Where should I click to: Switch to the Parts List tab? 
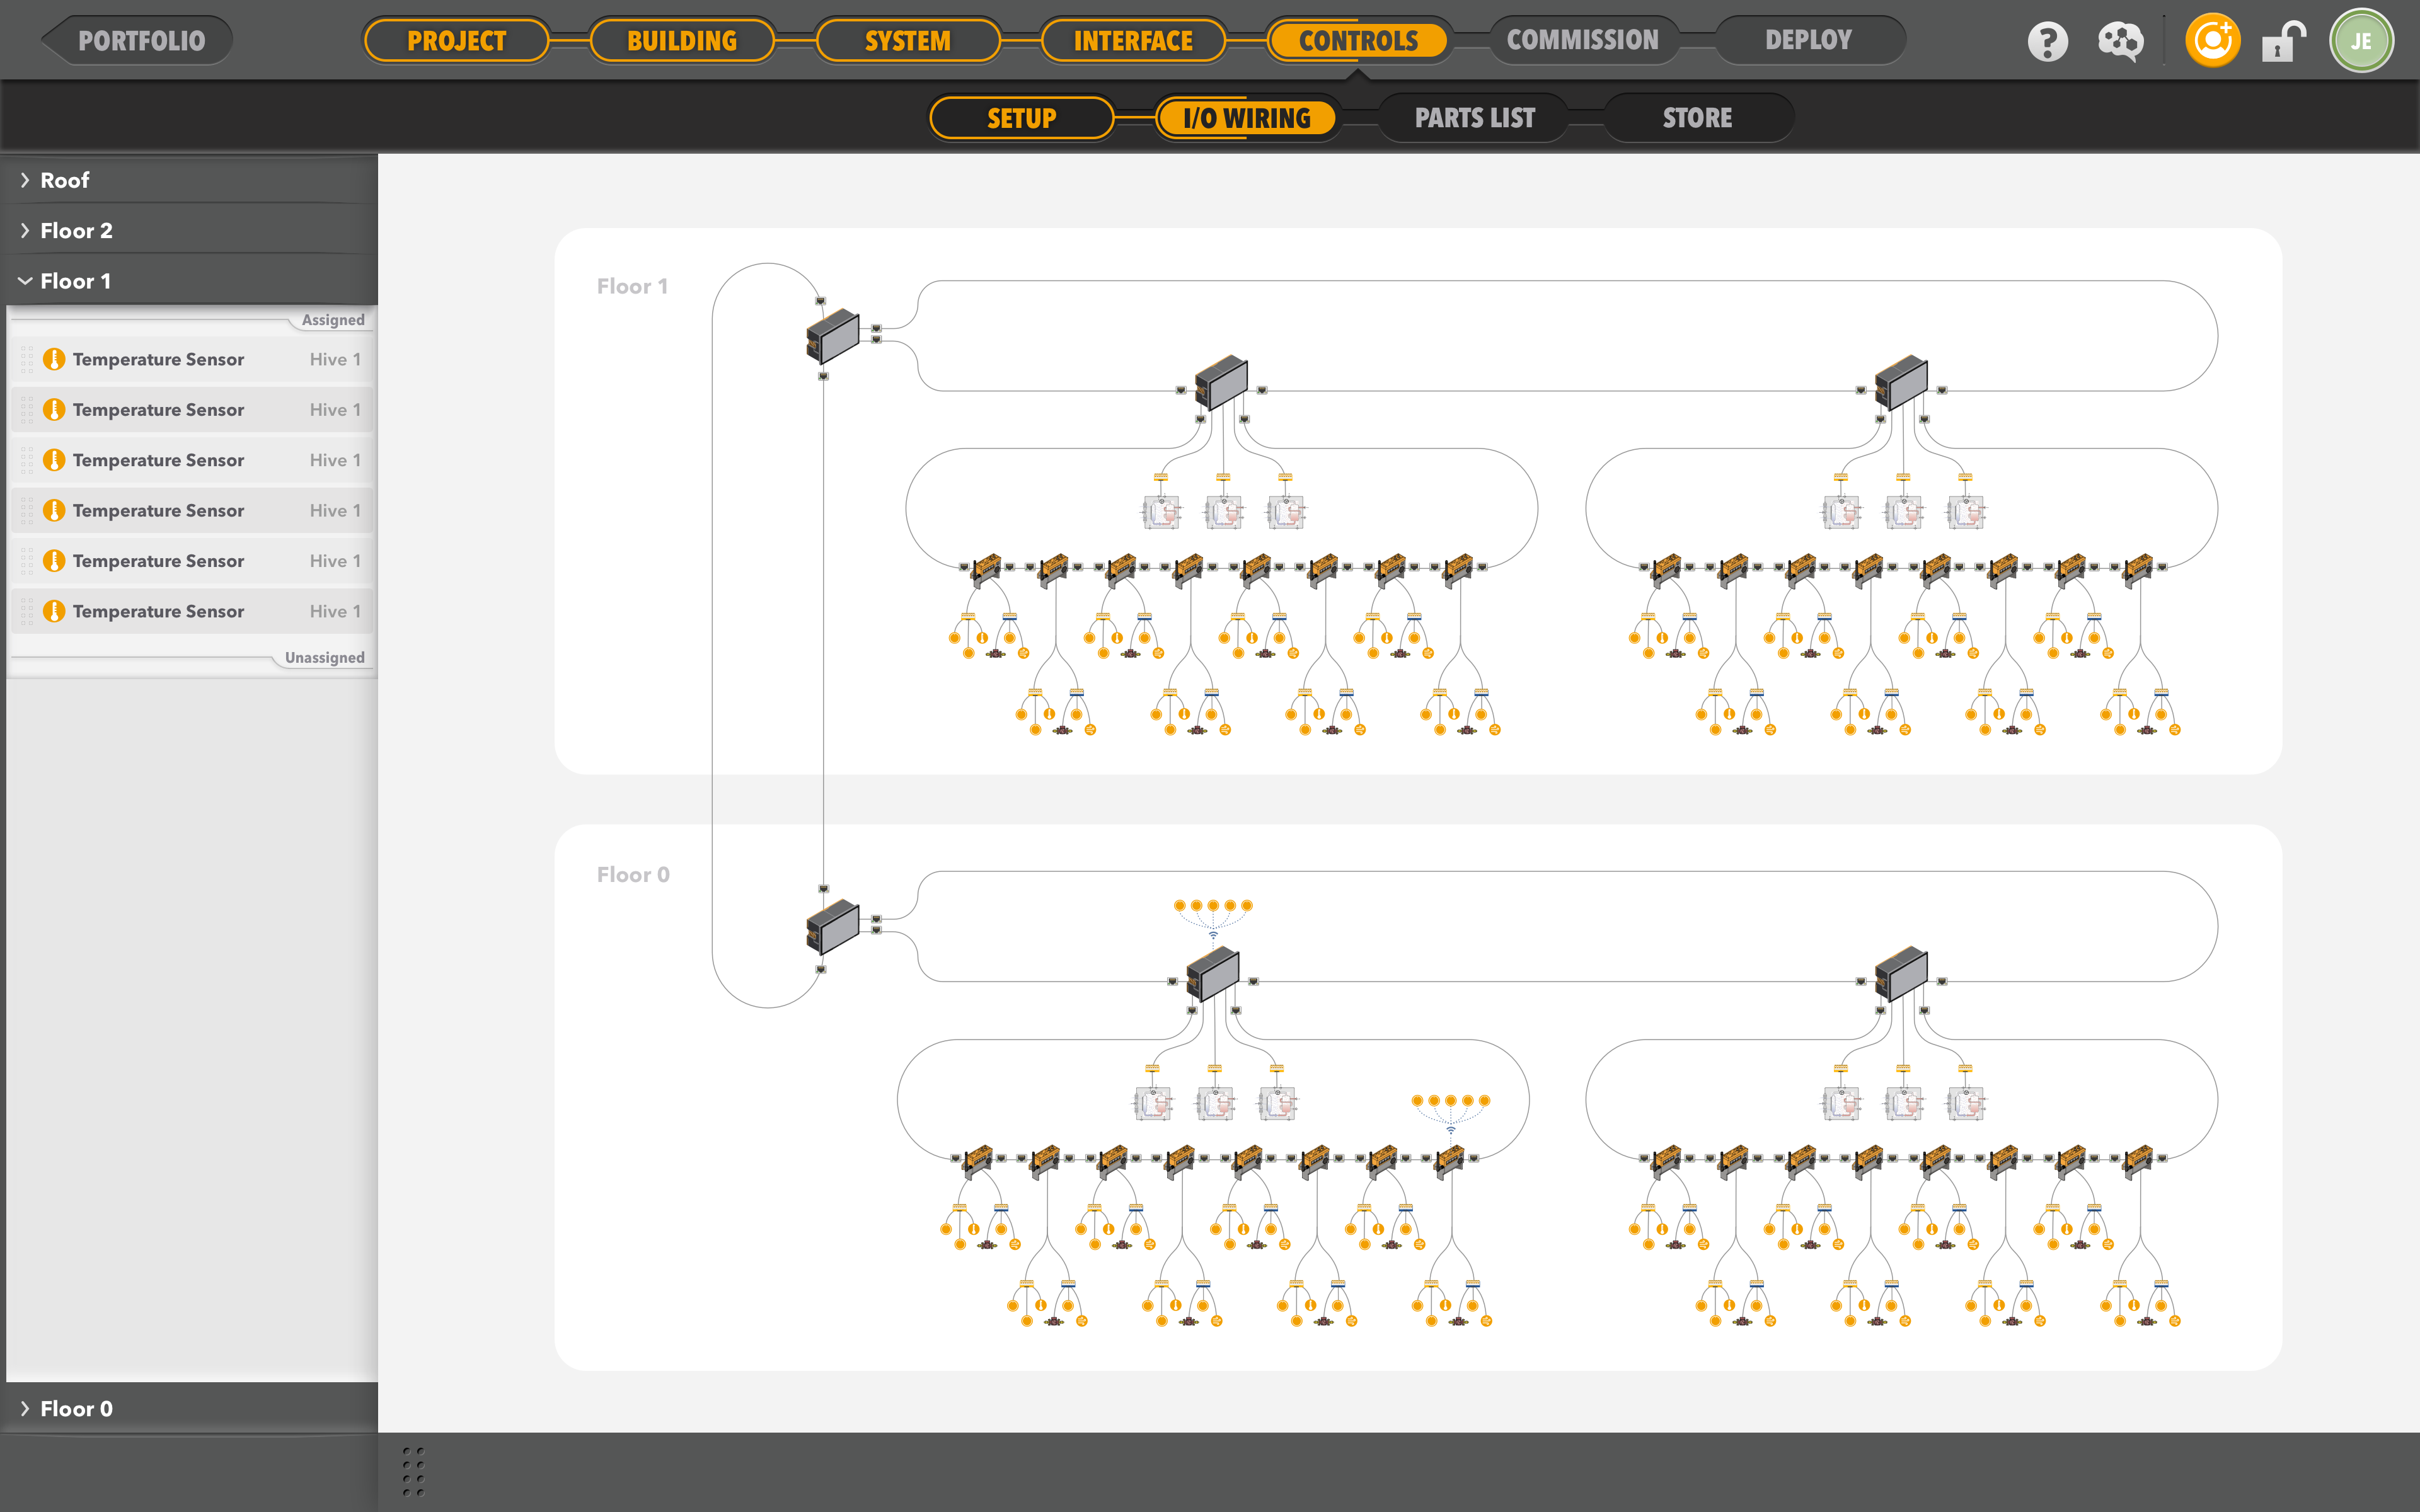coord(1474,118)
